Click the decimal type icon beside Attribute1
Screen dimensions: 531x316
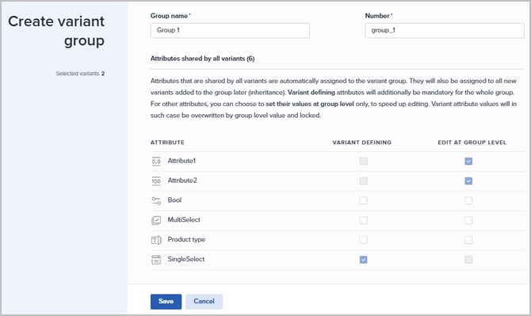(x=156, y=162)
